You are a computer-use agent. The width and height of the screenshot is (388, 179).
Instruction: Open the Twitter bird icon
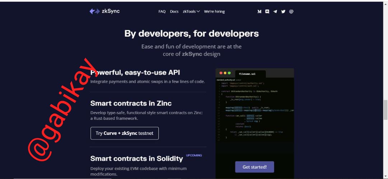283,11
